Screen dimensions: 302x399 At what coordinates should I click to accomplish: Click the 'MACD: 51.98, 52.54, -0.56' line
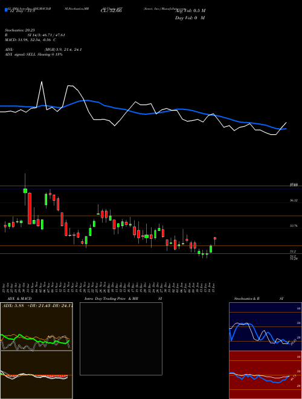point(28,40)
